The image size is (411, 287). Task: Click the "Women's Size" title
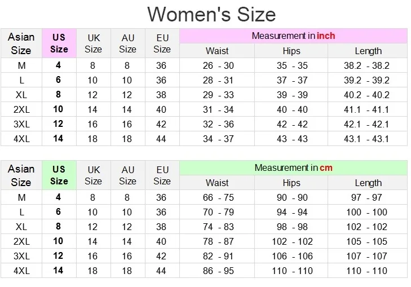(211, 14)
